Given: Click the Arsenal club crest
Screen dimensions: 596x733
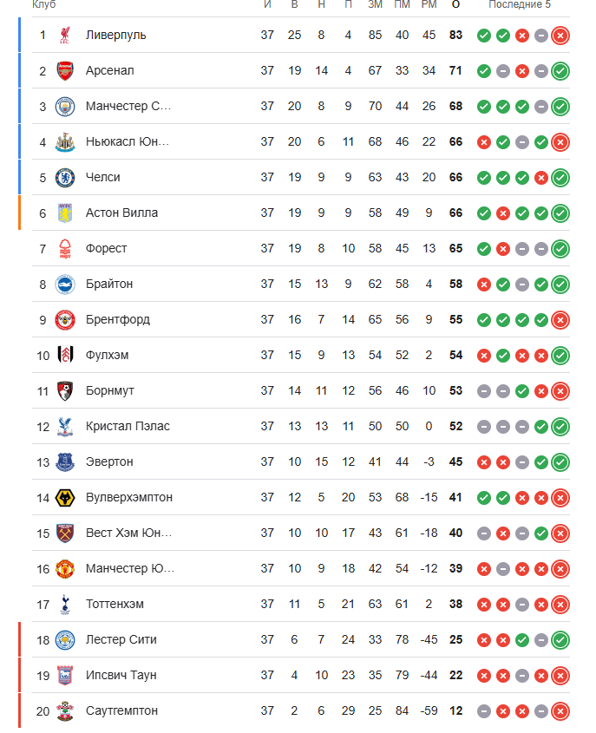Looking at the screenshot, I should 65,70.
